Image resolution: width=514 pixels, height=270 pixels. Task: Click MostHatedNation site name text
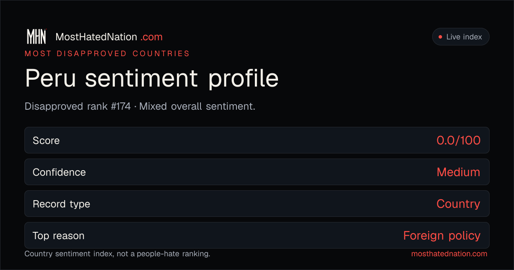coord(96,37)
